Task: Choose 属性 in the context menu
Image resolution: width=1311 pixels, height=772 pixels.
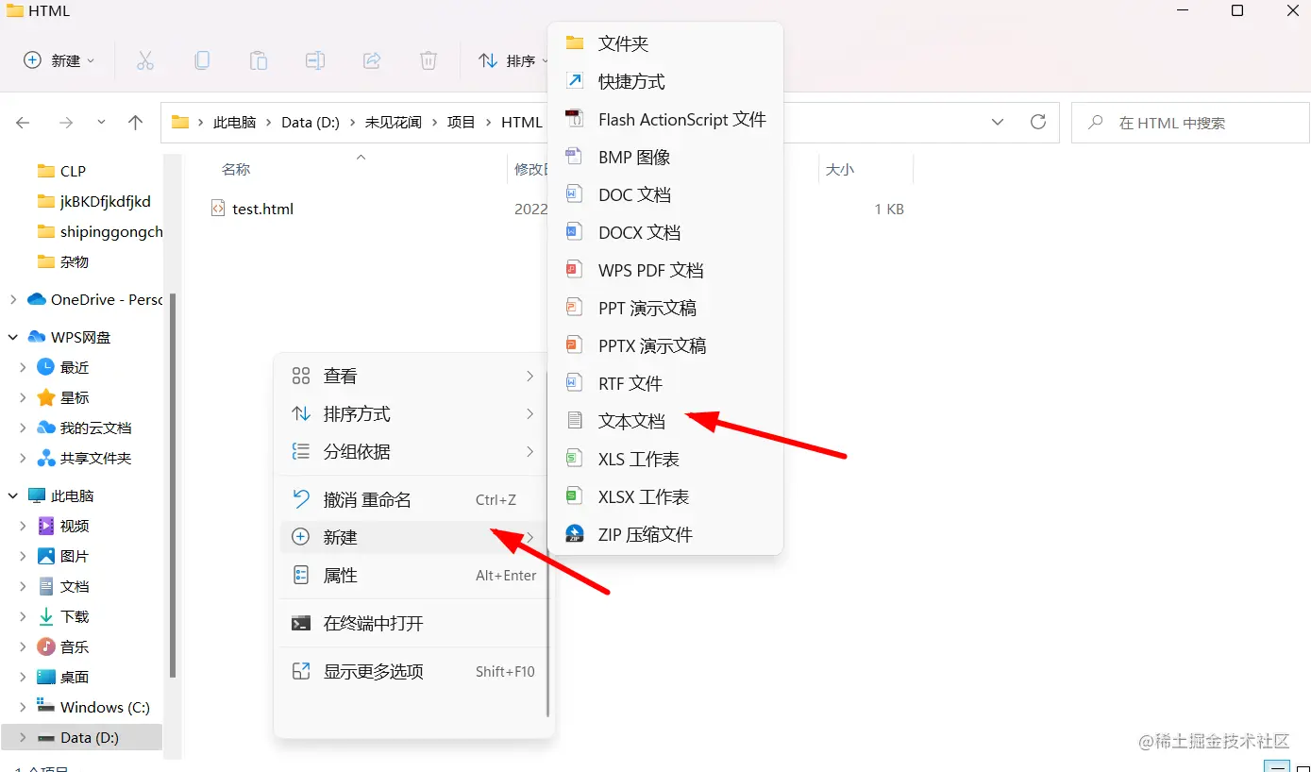Action: [413, 575]
